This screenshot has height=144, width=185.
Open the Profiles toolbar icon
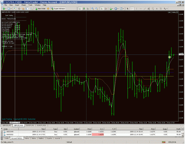click(x=9, y=9)
